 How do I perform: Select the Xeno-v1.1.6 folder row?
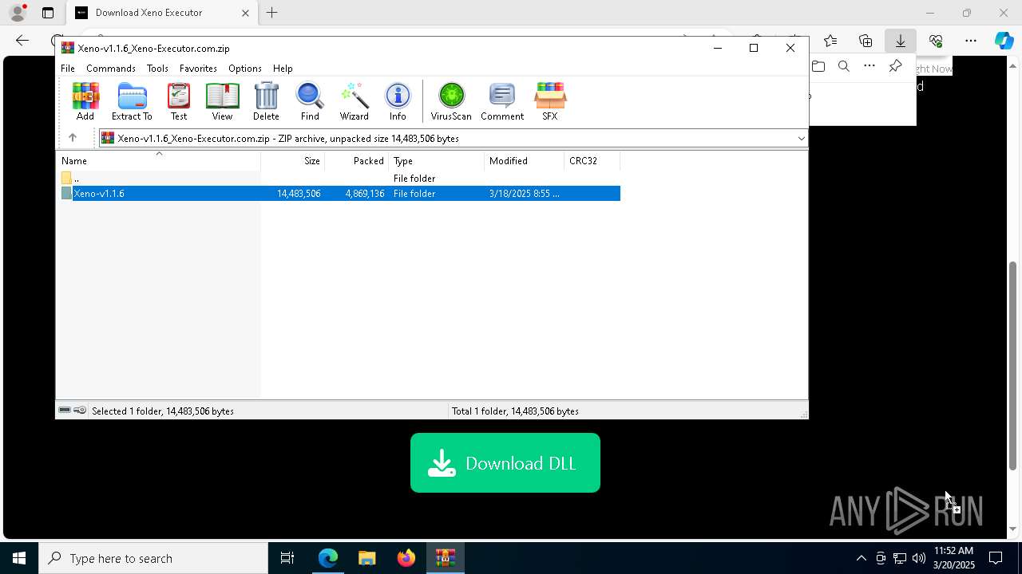[x=340, y=194]
